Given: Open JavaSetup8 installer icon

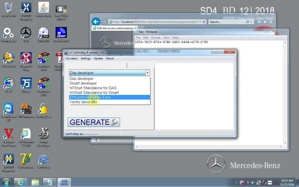Looking at the screenshot, I should [44, 10].
